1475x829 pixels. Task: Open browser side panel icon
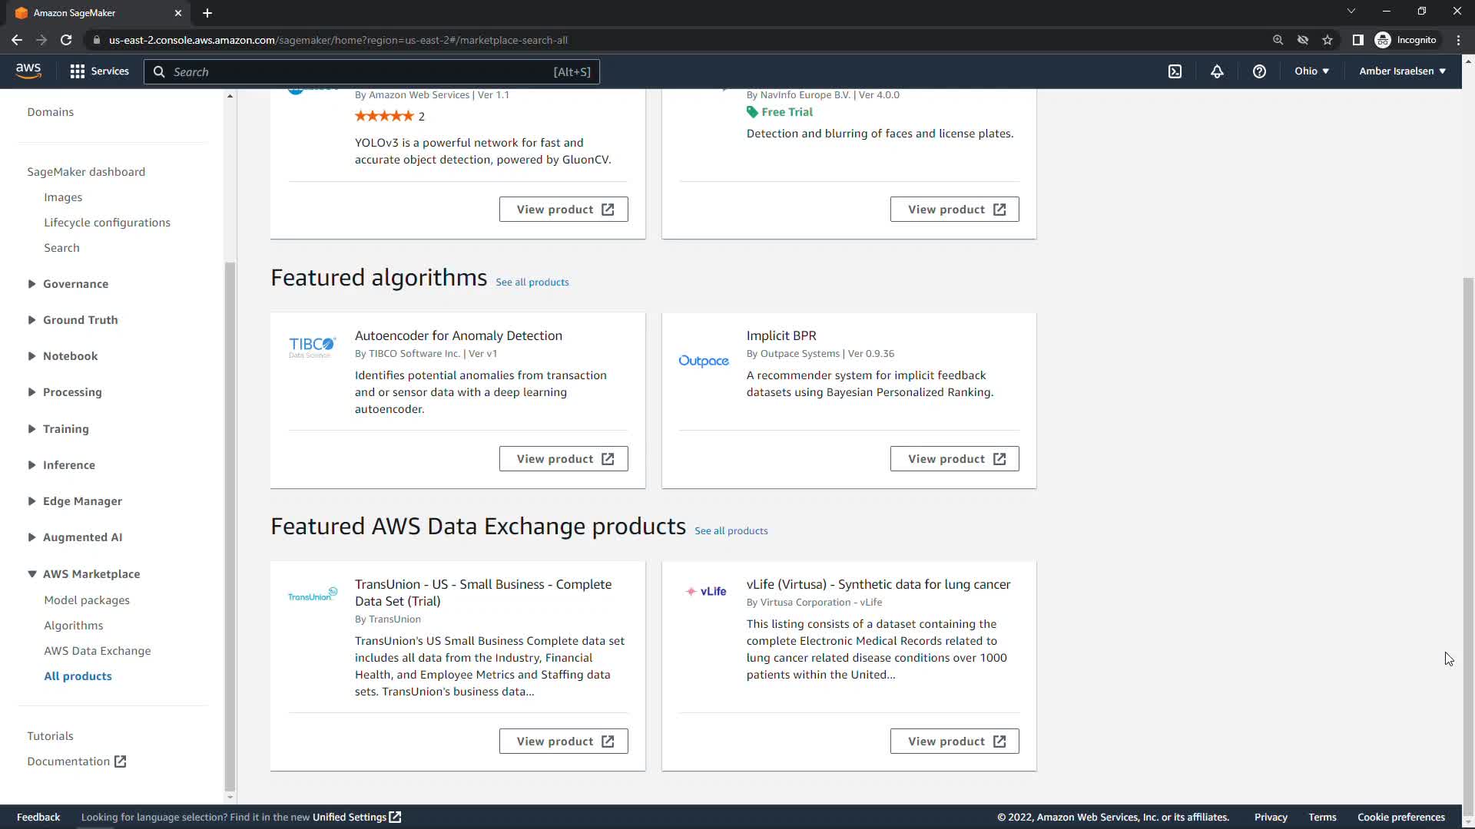point(1357,40)
